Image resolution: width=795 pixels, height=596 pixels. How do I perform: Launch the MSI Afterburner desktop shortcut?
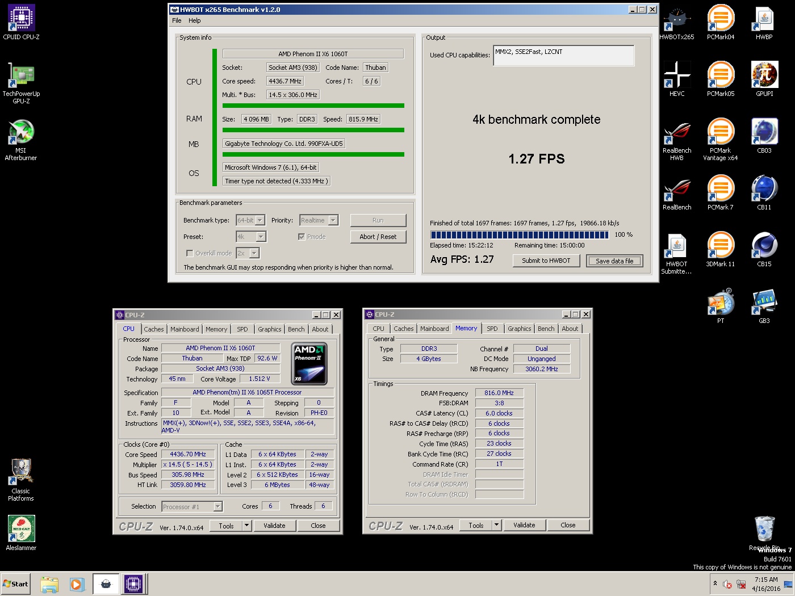point(21,140)
